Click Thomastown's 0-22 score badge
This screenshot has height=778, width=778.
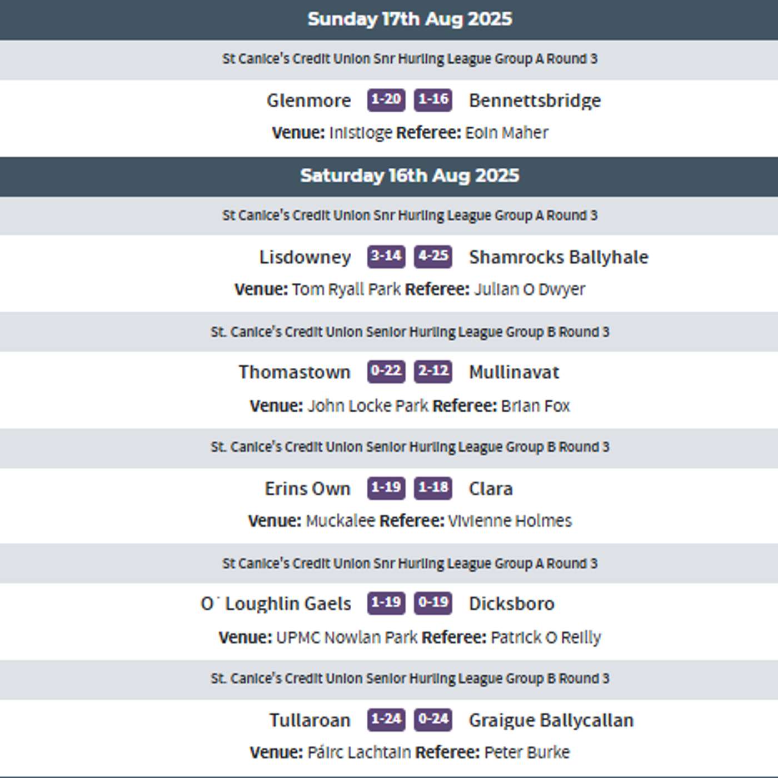coord(386,371)
